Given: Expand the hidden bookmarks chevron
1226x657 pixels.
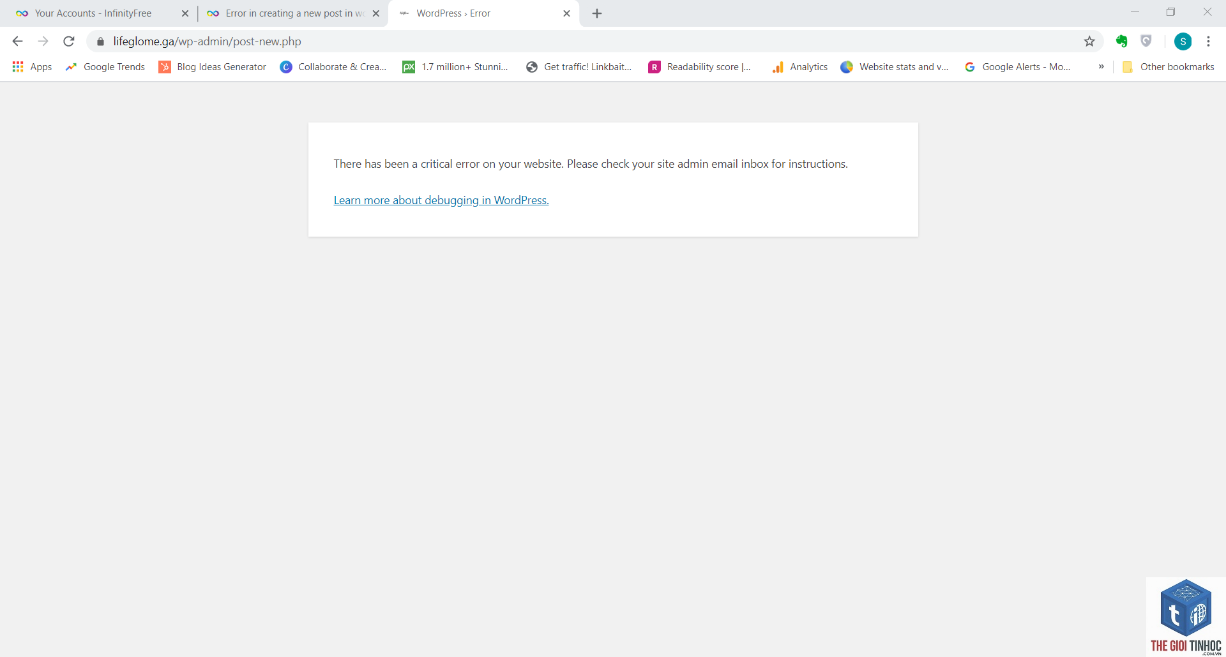Looking at the screenshot, I should [x=1101, y=67].
